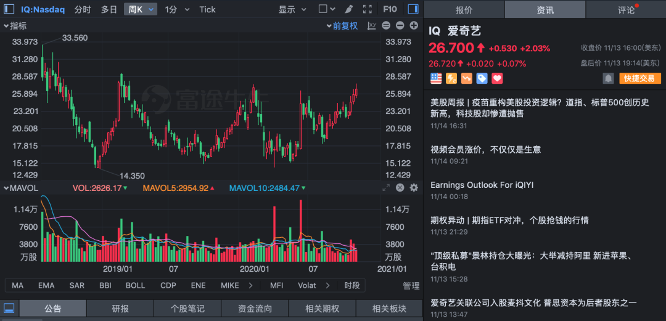Enable the MA indicator
This screenshot has height=321, width=666.
(x=17, y=285)
